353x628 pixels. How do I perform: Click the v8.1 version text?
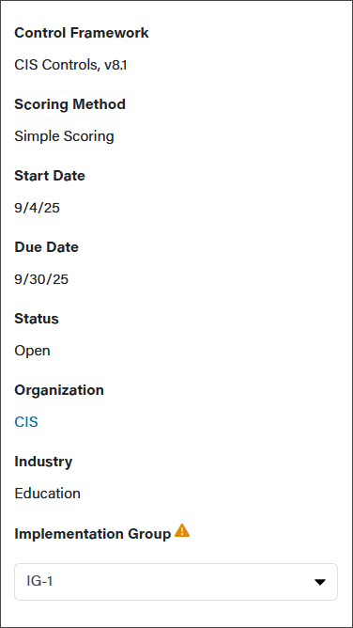pyautogui.click(x=115, y=65)
